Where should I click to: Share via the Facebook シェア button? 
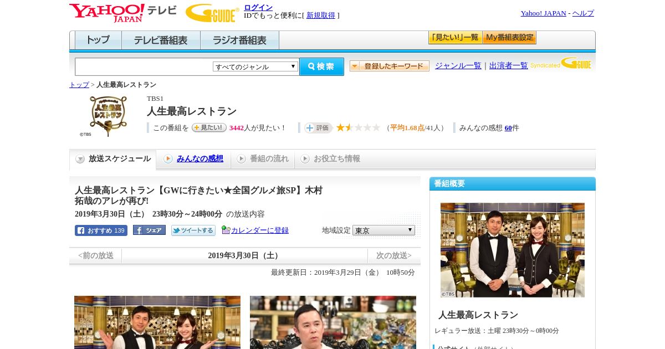click(x=149, y=230)
